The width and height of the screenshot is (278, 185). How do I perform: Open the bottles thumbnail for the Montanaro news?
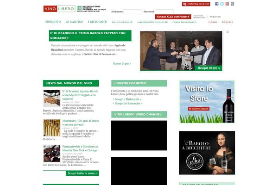pos(52,128)
